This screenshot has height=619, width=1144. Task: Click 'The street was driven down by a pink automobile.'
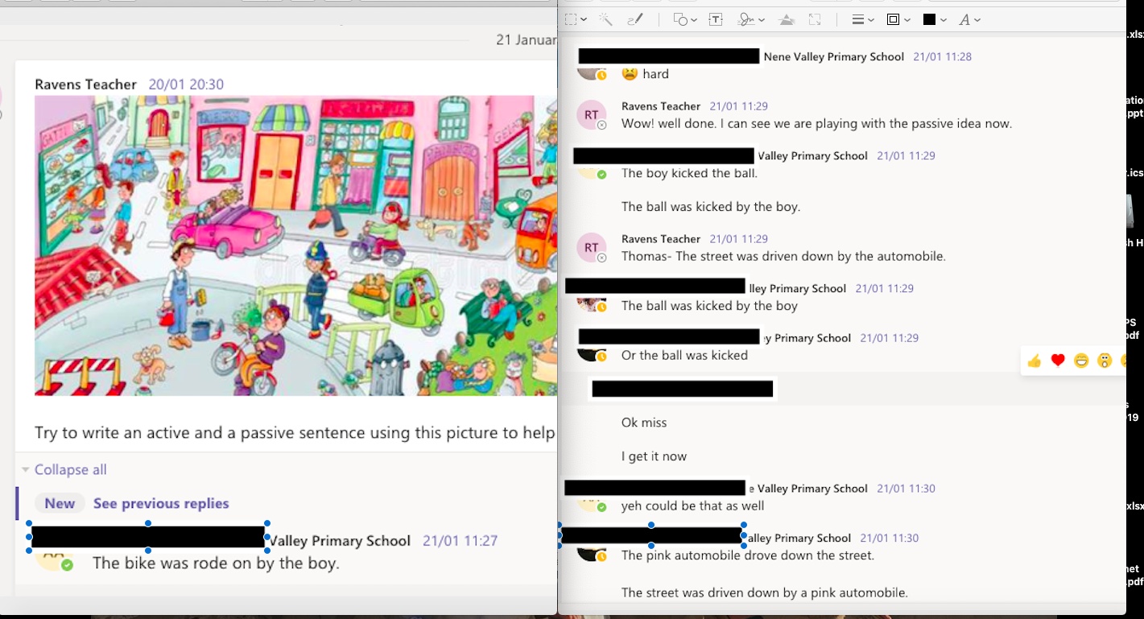[x=765, y=593]
